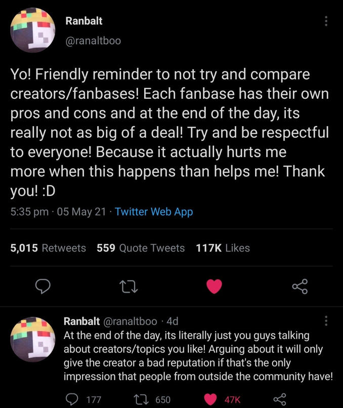Screen dimensions: 343x408
Task: Click the Ranbalt display name at top
Action: [84, 21]
